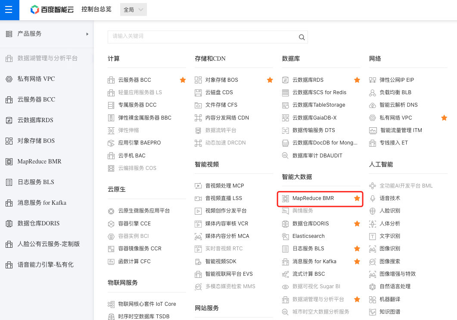
Task: Select 日志服务 BLS in sidebar
Action: point(36,182)
